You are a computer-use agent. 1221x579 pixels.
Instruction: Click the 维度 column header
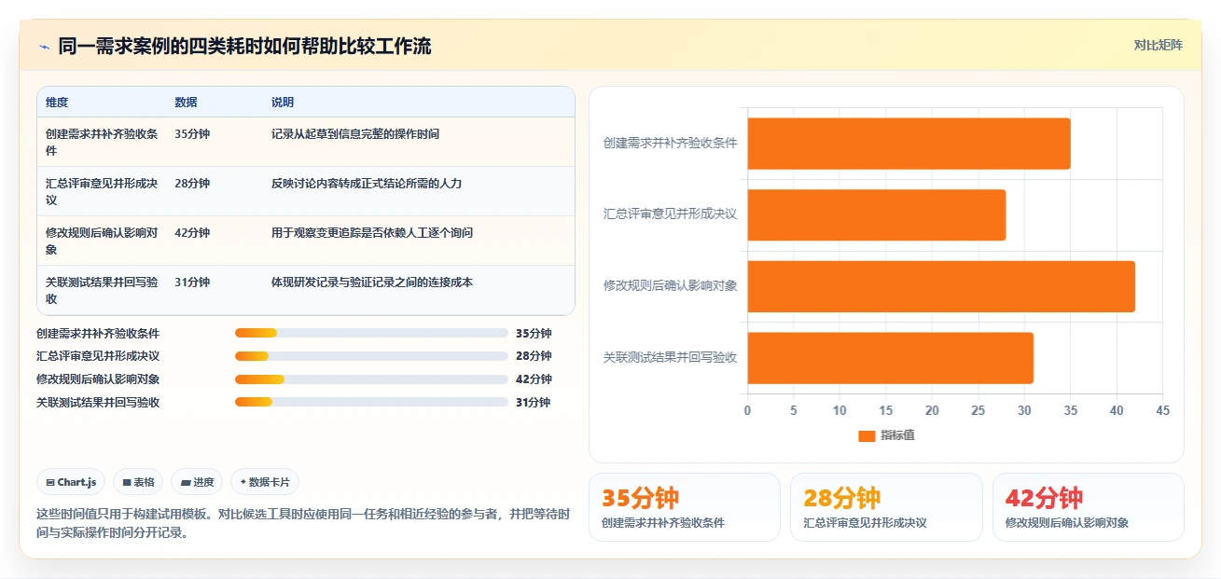57,103
